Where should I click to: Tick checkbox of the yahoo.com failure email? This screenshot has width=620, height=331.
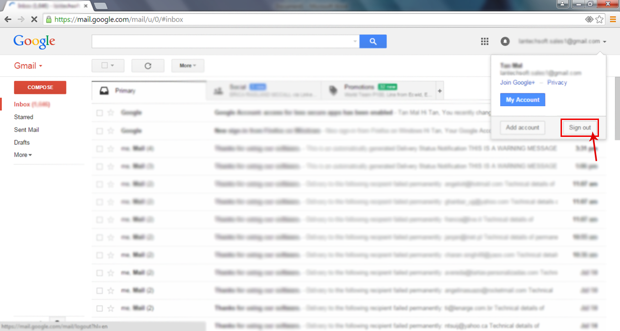pos(100,202)
